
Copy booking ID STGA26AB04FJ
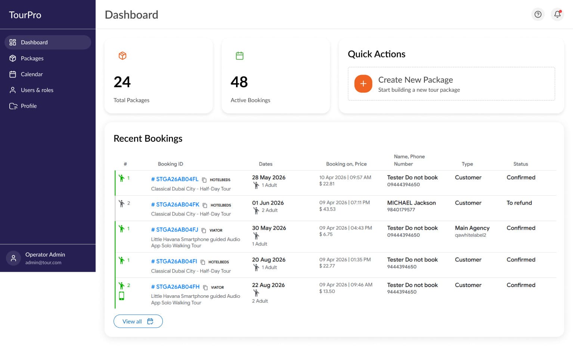pyautogui.click(x=204, y=230)
